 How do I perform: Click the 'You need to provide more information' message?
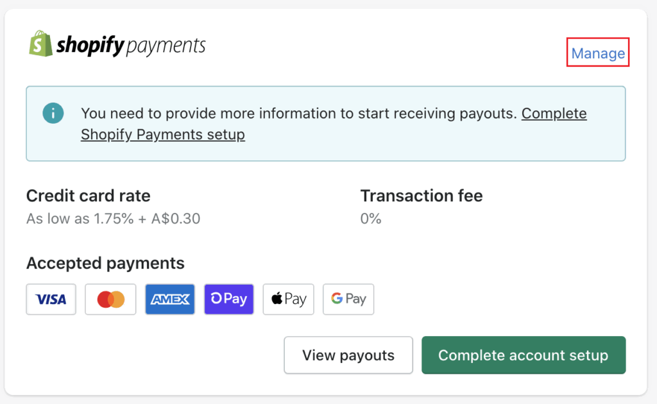pyautogui.click(x=298, y=114)
